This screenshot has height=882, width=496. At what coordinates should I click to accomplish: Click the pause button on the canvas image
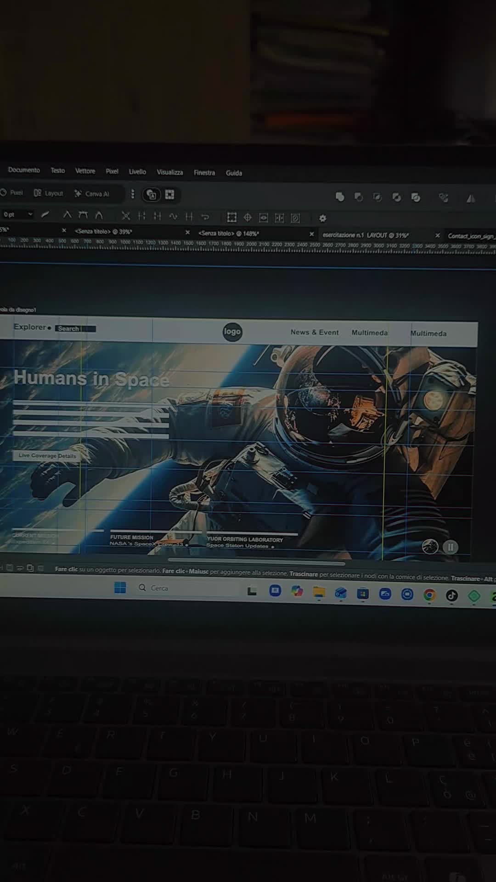(451, 547)
